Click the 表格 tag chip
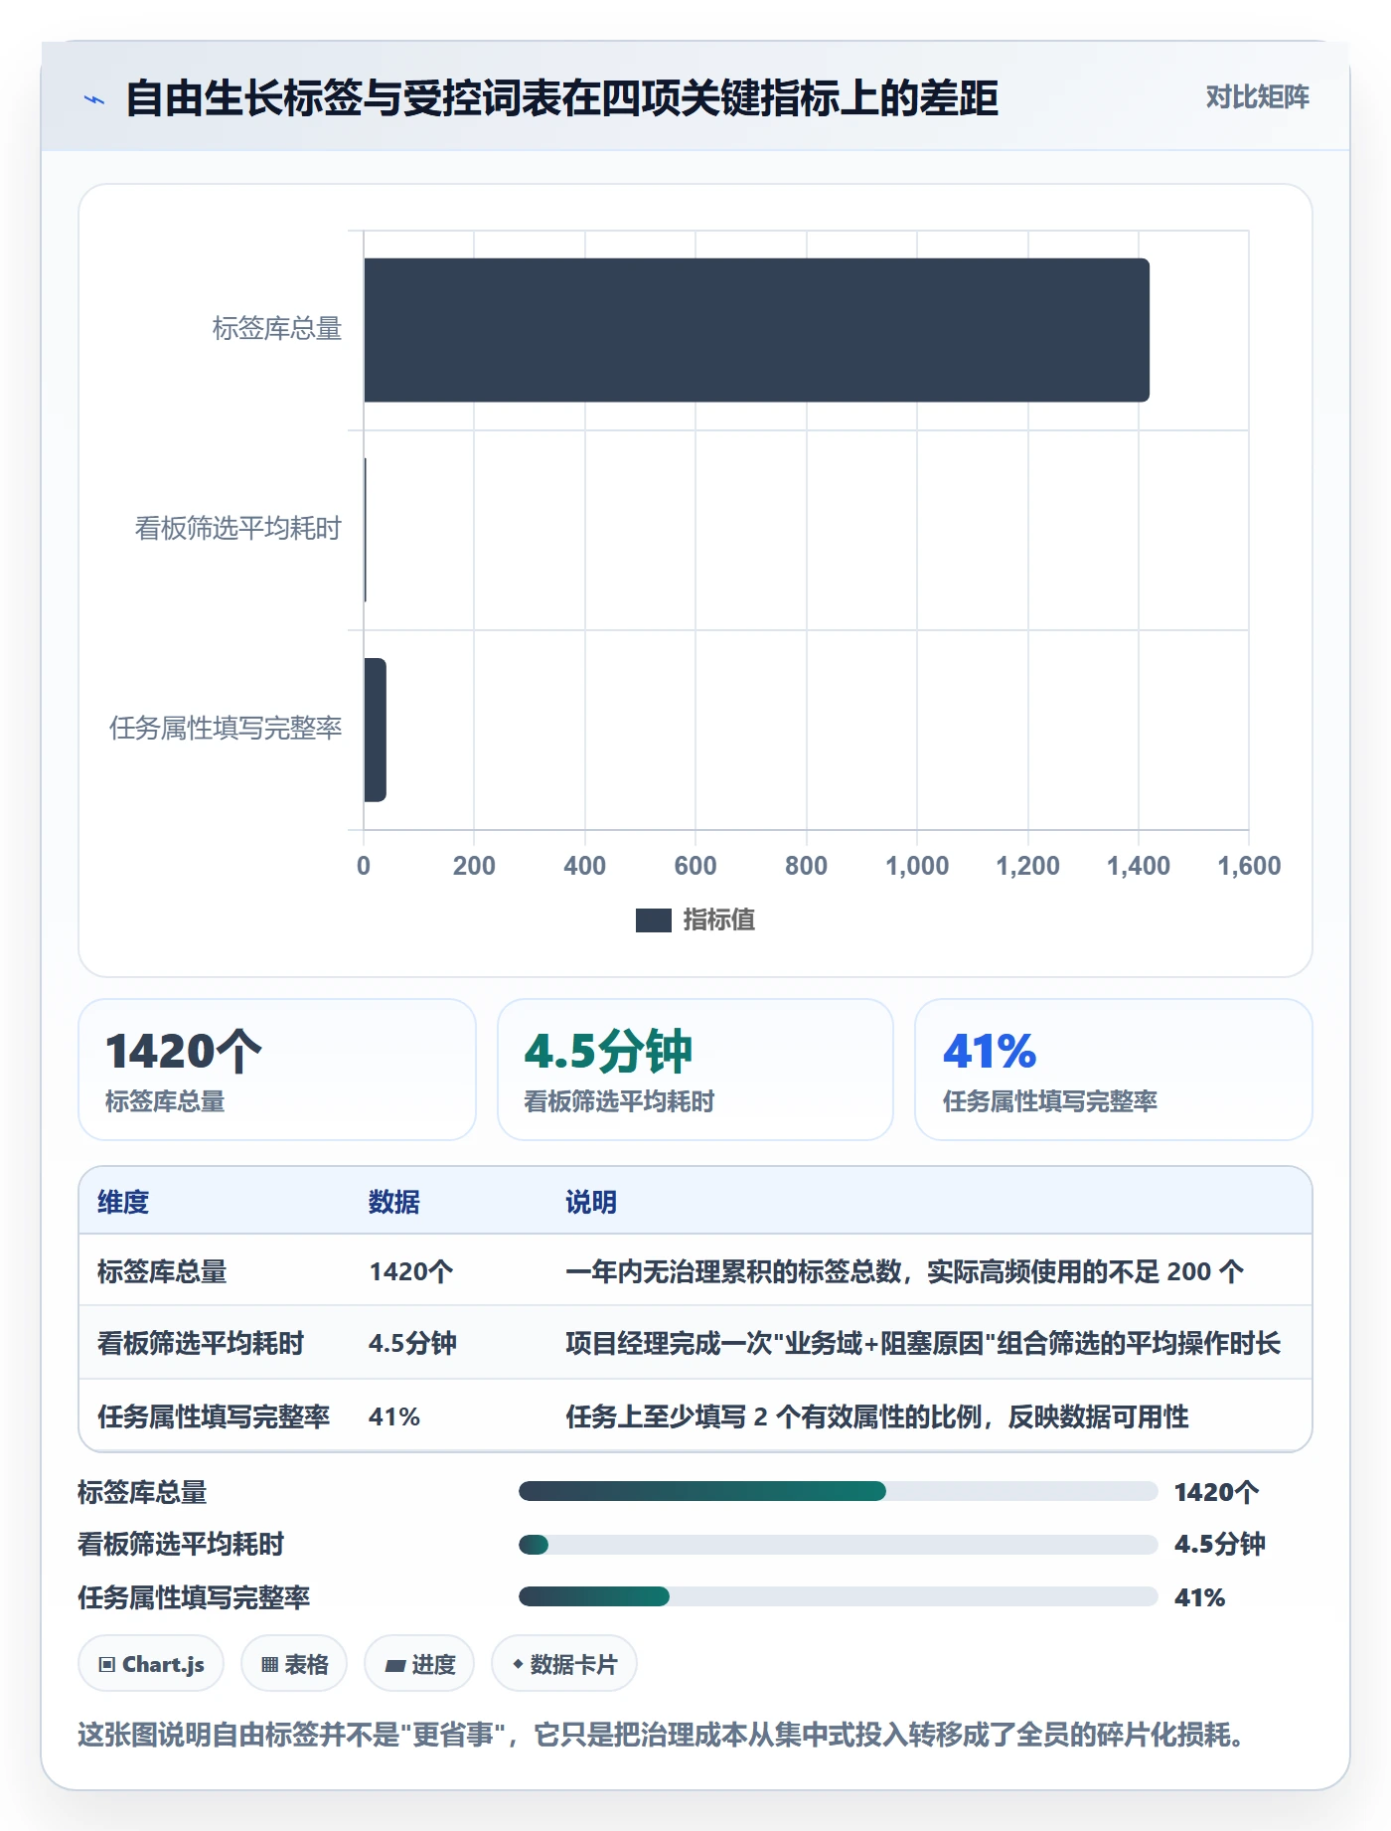 pyautogui.click(x=294, y=1664)
